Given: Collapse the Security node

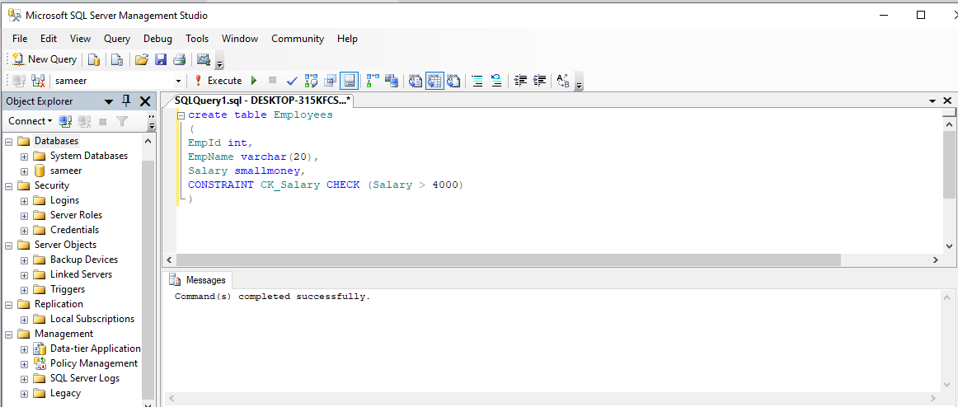Looking at the screenshot, I should (9, 185).
